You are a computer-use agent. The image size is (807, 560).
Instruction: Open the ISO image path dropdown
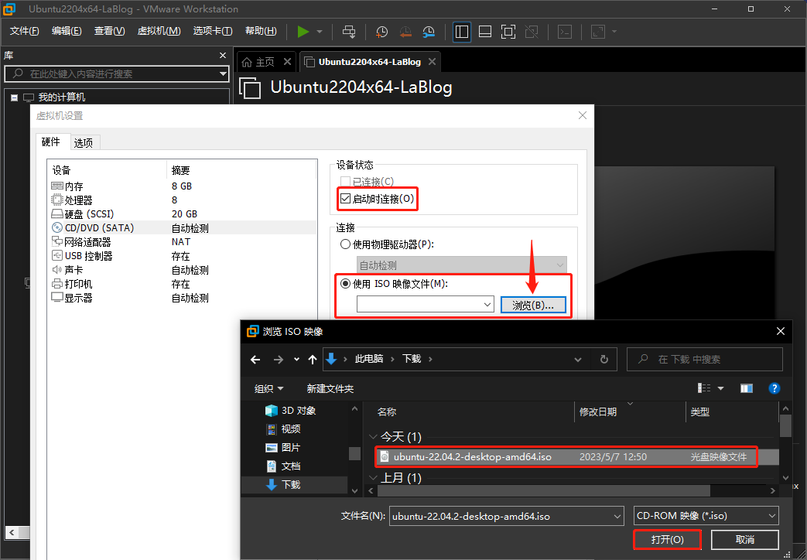487,305
